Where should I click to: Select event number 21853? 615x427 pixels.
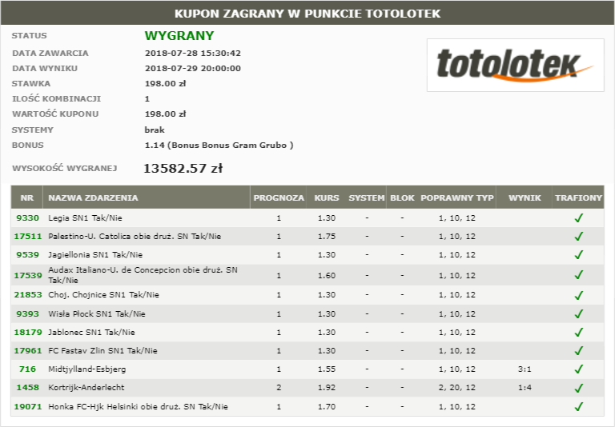pyautogui.click(x=27, y=294)
